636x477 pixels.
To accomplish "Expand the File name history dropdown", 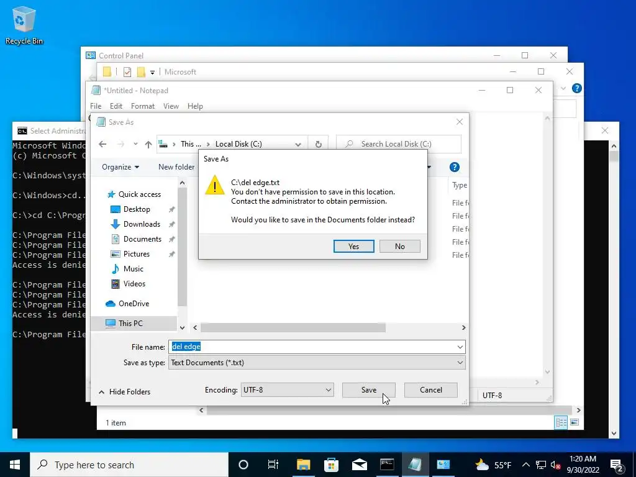I will click(x=460, y=347).
